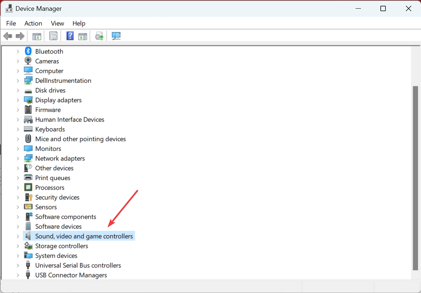421x293 pixels.
Task: Maximize the Device Manager window
Action: (x=383, y=9)
